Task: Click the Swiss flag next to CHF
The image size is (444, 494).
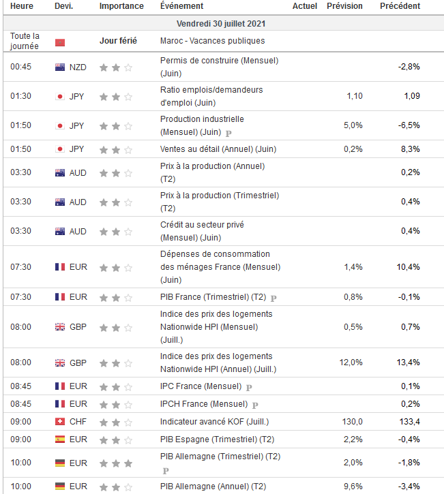Action: pyautogui.click(x=60, y=422)
